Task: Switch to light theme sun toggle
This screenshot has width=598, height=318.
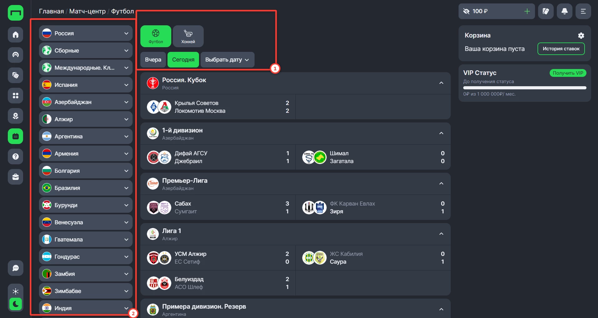Action: 16,291
